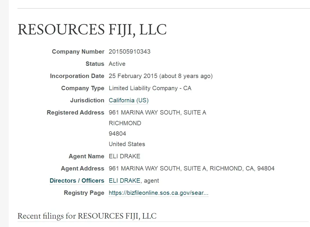Click the RESOURCES FIJI, LLC page title
The image size is (310, 227).
92,30
